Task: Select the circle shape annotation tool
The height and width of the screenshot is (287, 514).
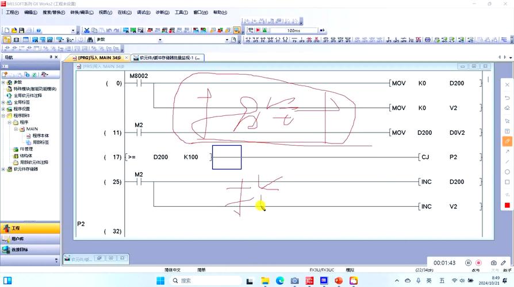Action: [x=507, y=172]
